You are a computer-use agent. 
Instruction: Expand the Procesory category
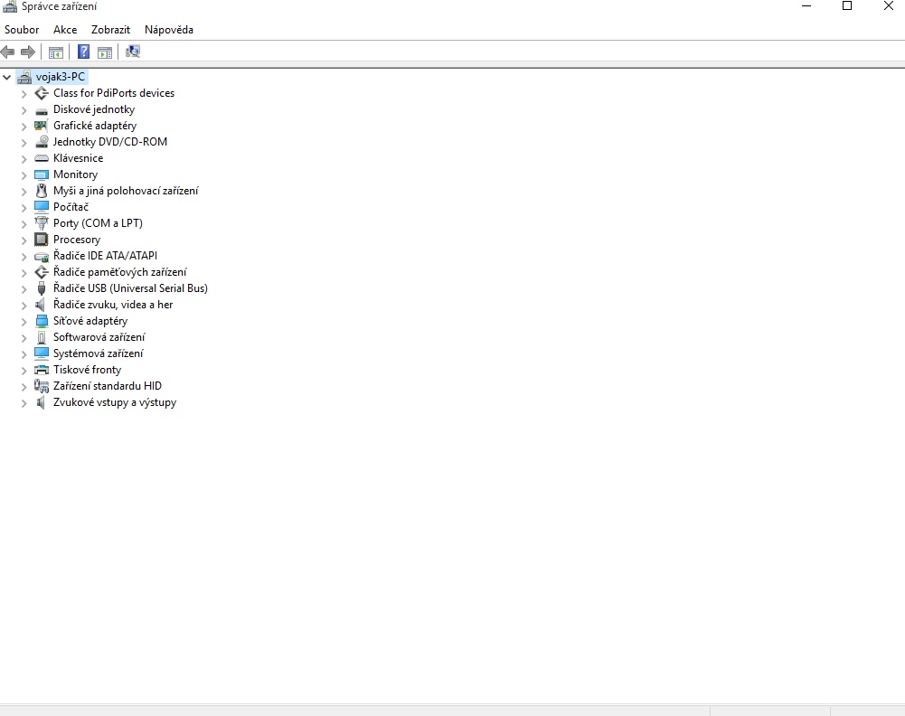pos(24,240)
